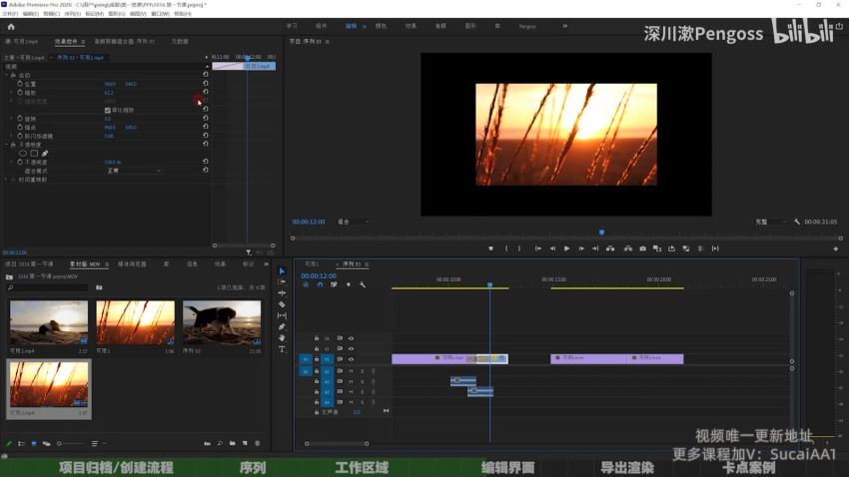Click the free-draw bezier mask pen
The width and height of the screenshot is (849, 477).
45,154
